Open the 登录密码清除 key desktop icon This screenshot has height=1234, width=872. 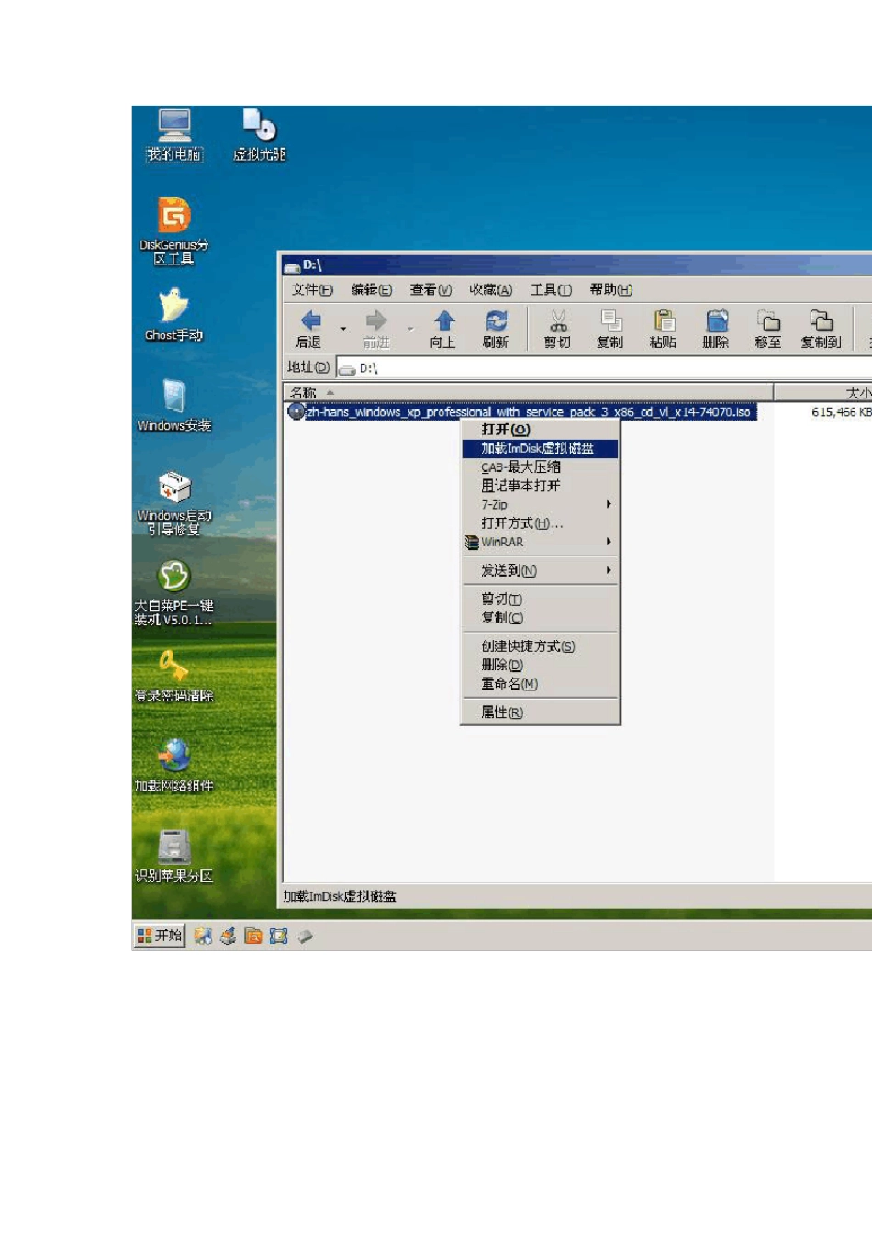173,667
